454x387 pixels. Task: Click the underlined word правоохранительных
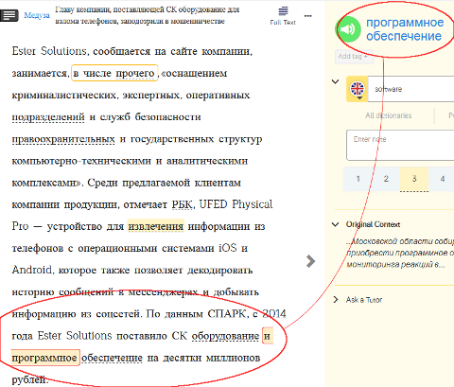point(63,139)
